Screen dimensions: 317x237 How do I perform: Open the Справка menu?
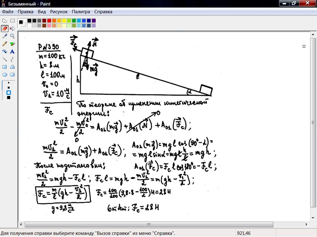tap(103, 12)
